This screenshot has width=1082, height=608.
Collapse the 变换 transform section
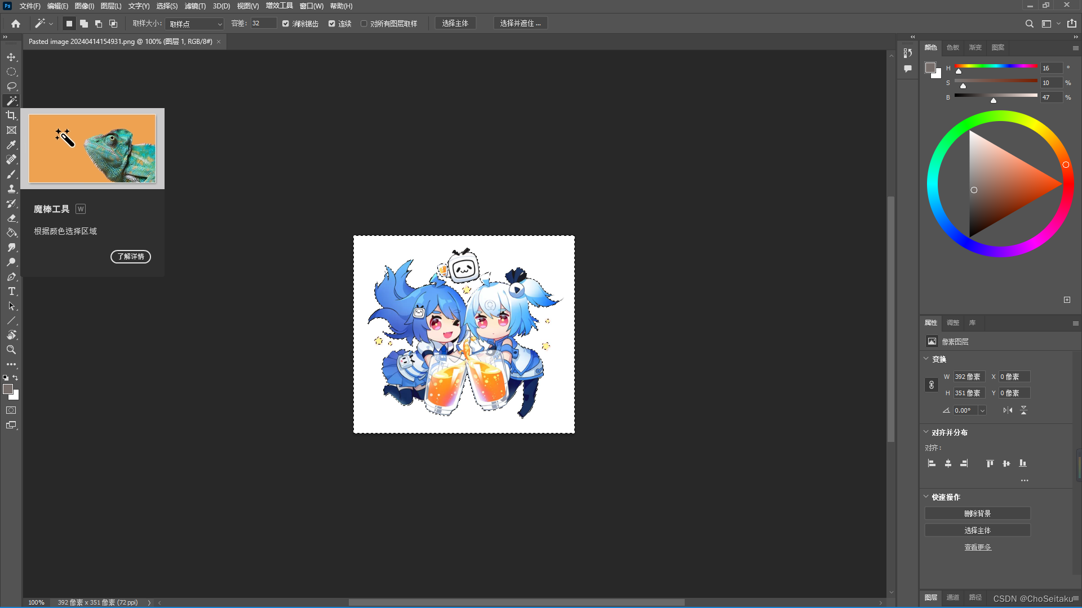pyautogui.click(x=926, y=359)
